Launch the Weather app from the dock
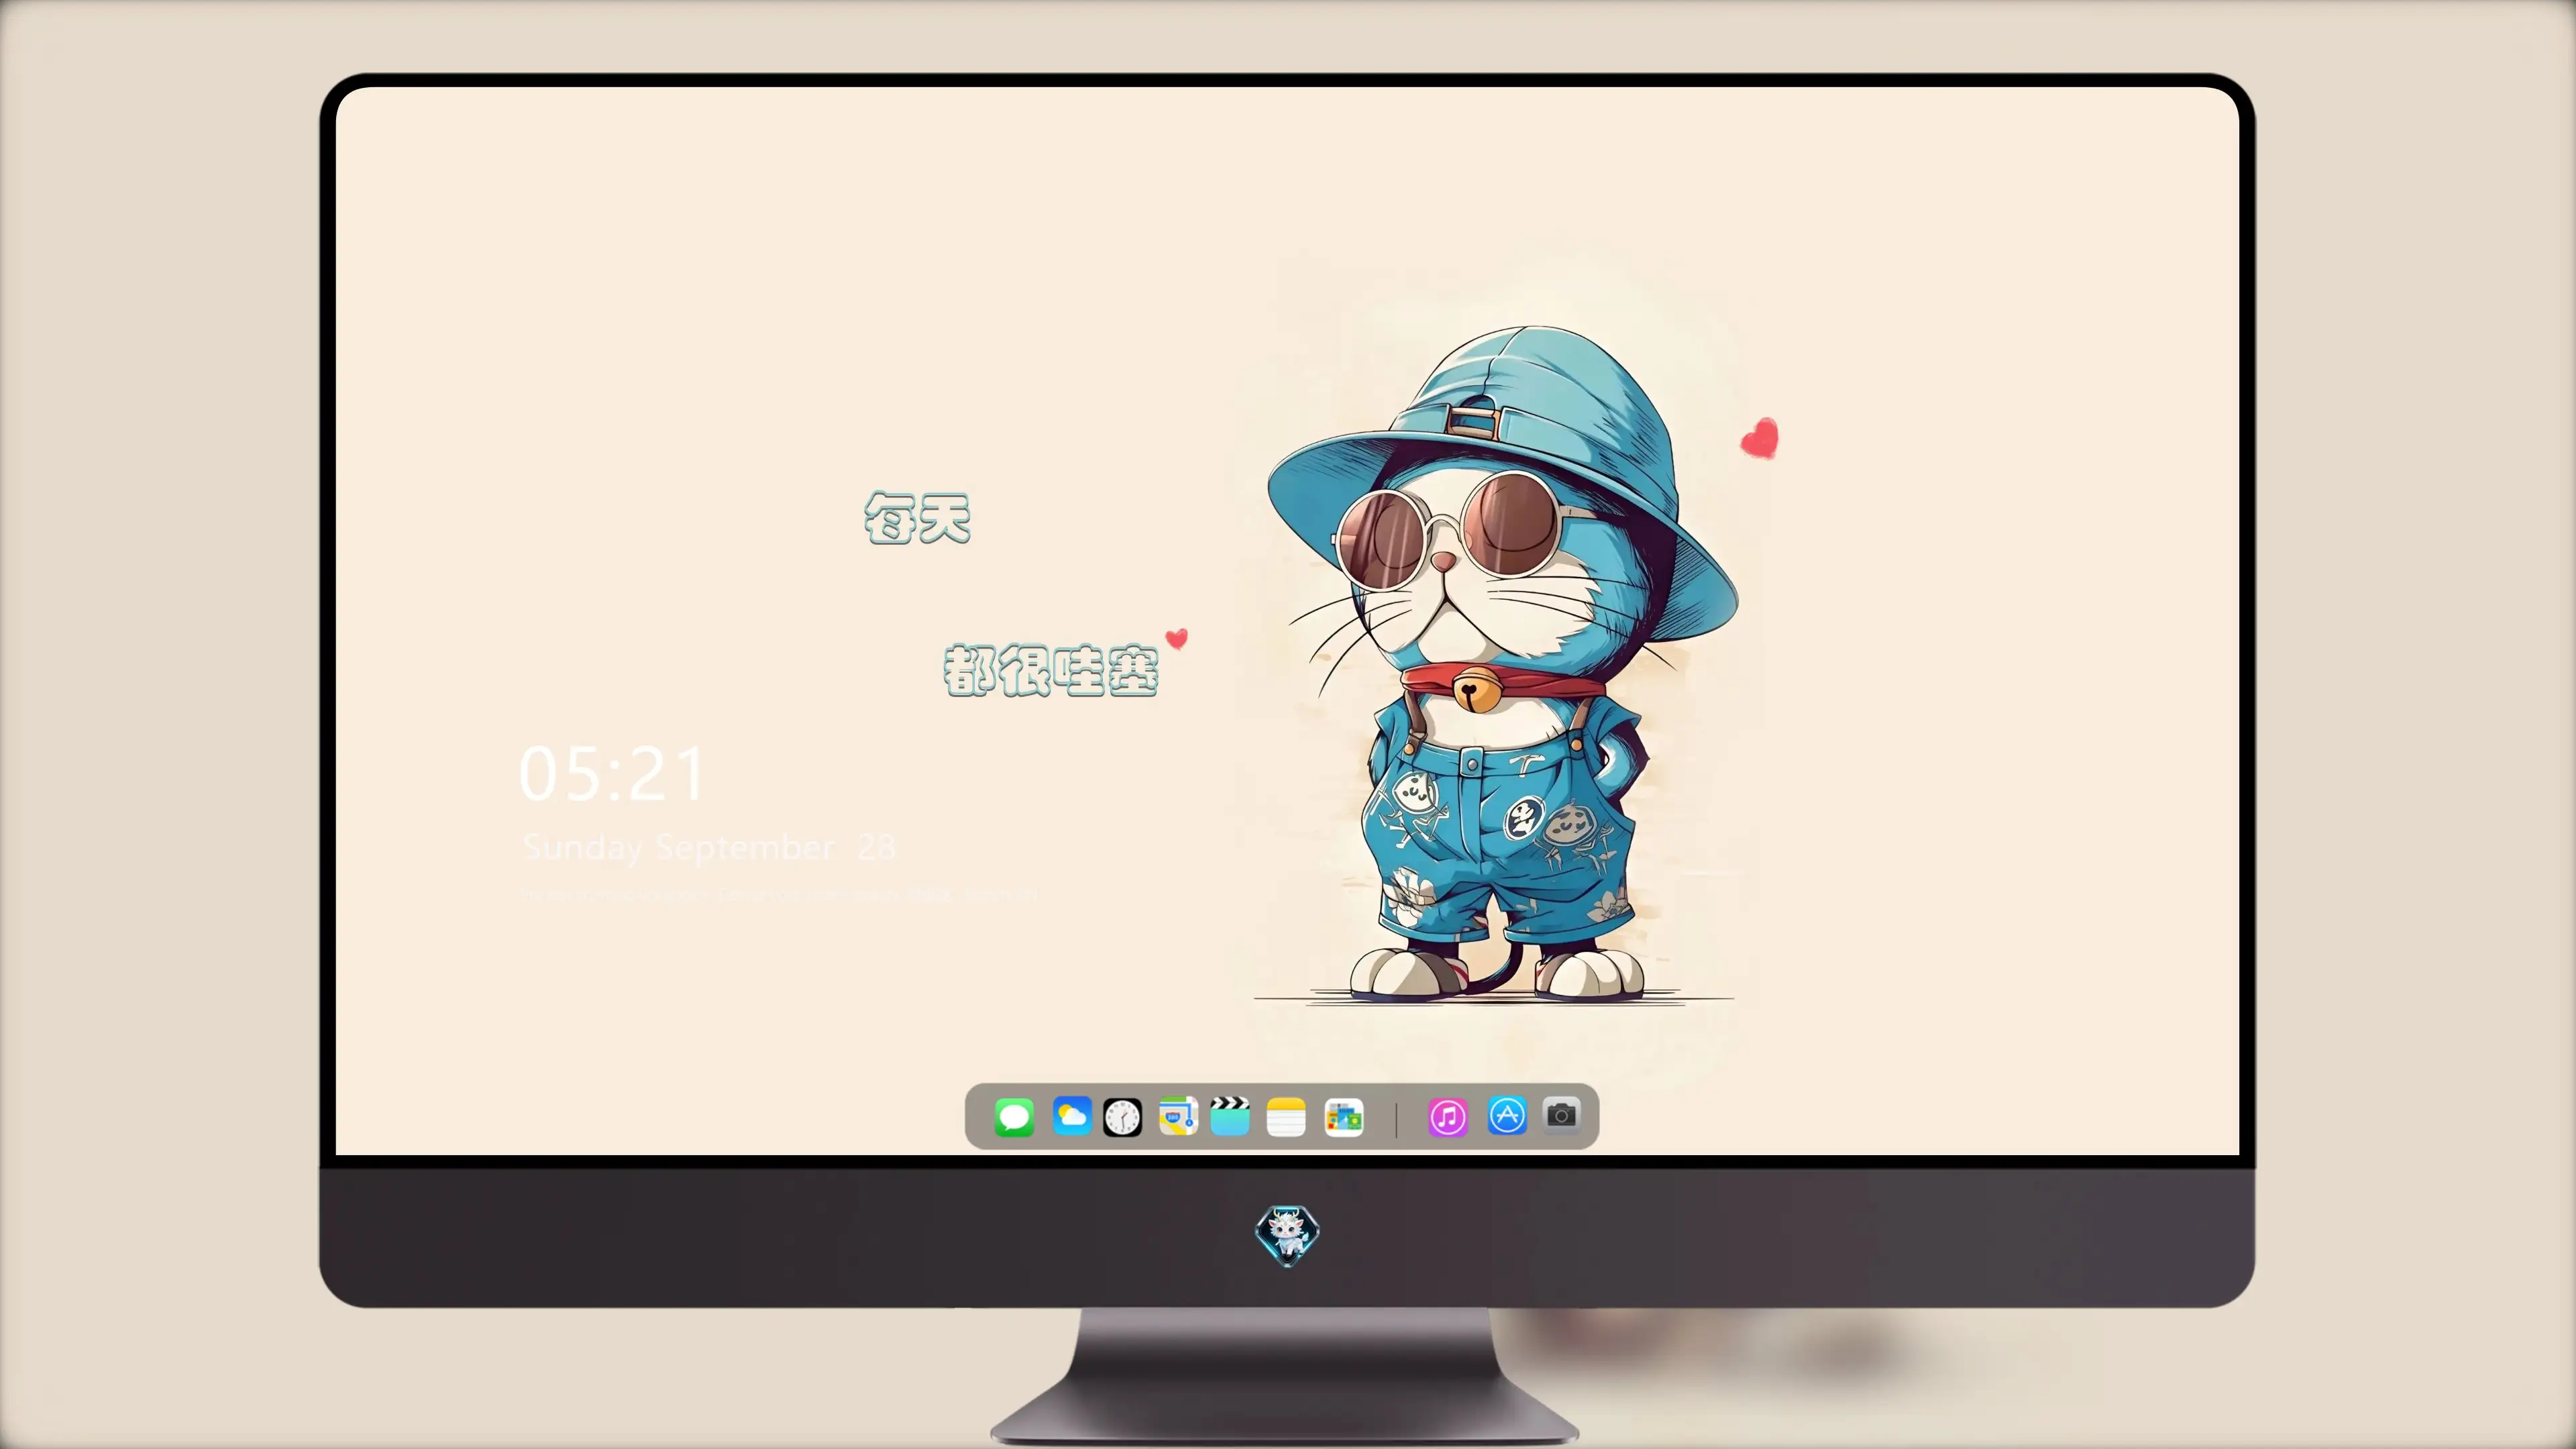This screenshot has width=2576, height=1449. point(1071,1116)
